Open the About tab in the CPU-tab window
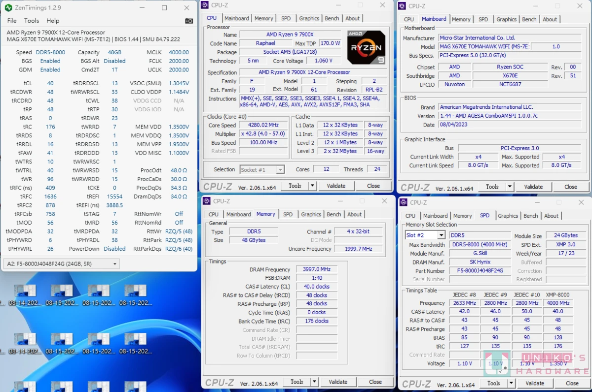This screenshot has width=592, height=392. click(x=353, y=18)
